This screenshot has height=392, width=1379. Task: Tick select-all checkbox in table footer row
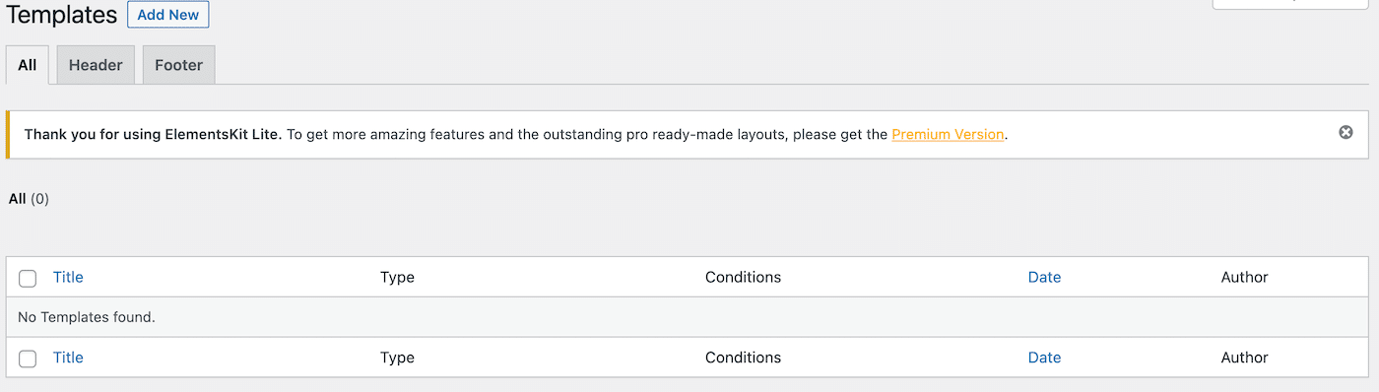click(28, 359)
